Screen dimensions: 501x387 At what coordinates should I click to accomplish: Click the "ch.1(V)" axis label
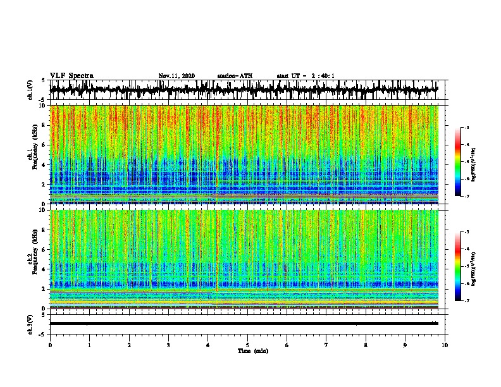30,90
